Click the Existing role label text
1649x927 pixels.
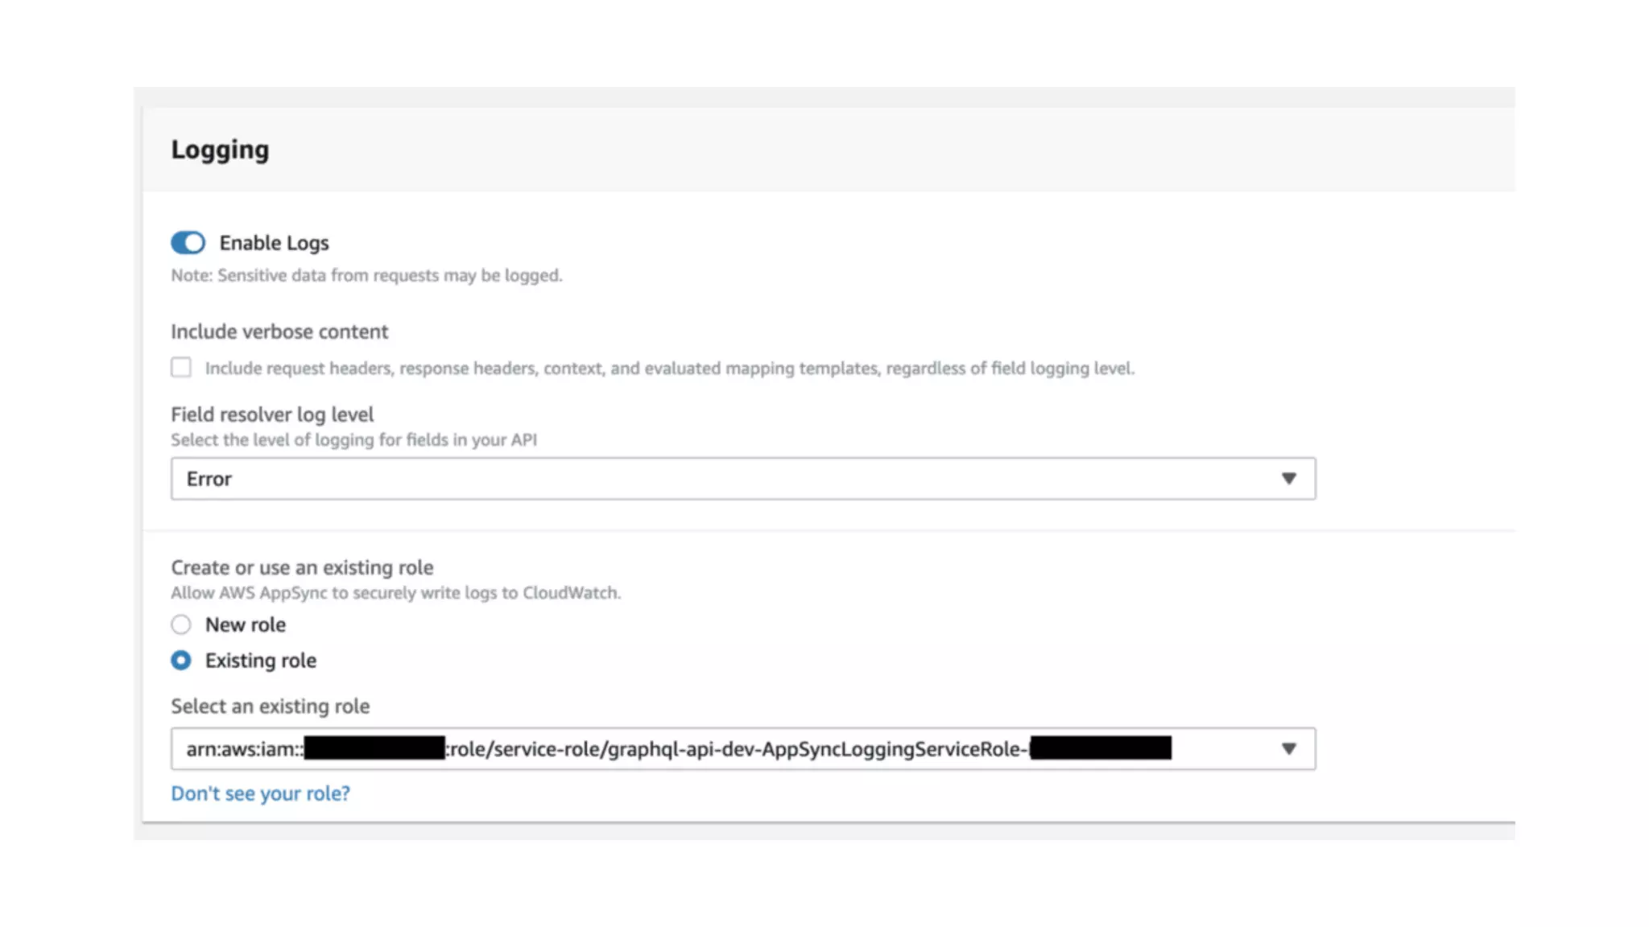tap(260, 661)
